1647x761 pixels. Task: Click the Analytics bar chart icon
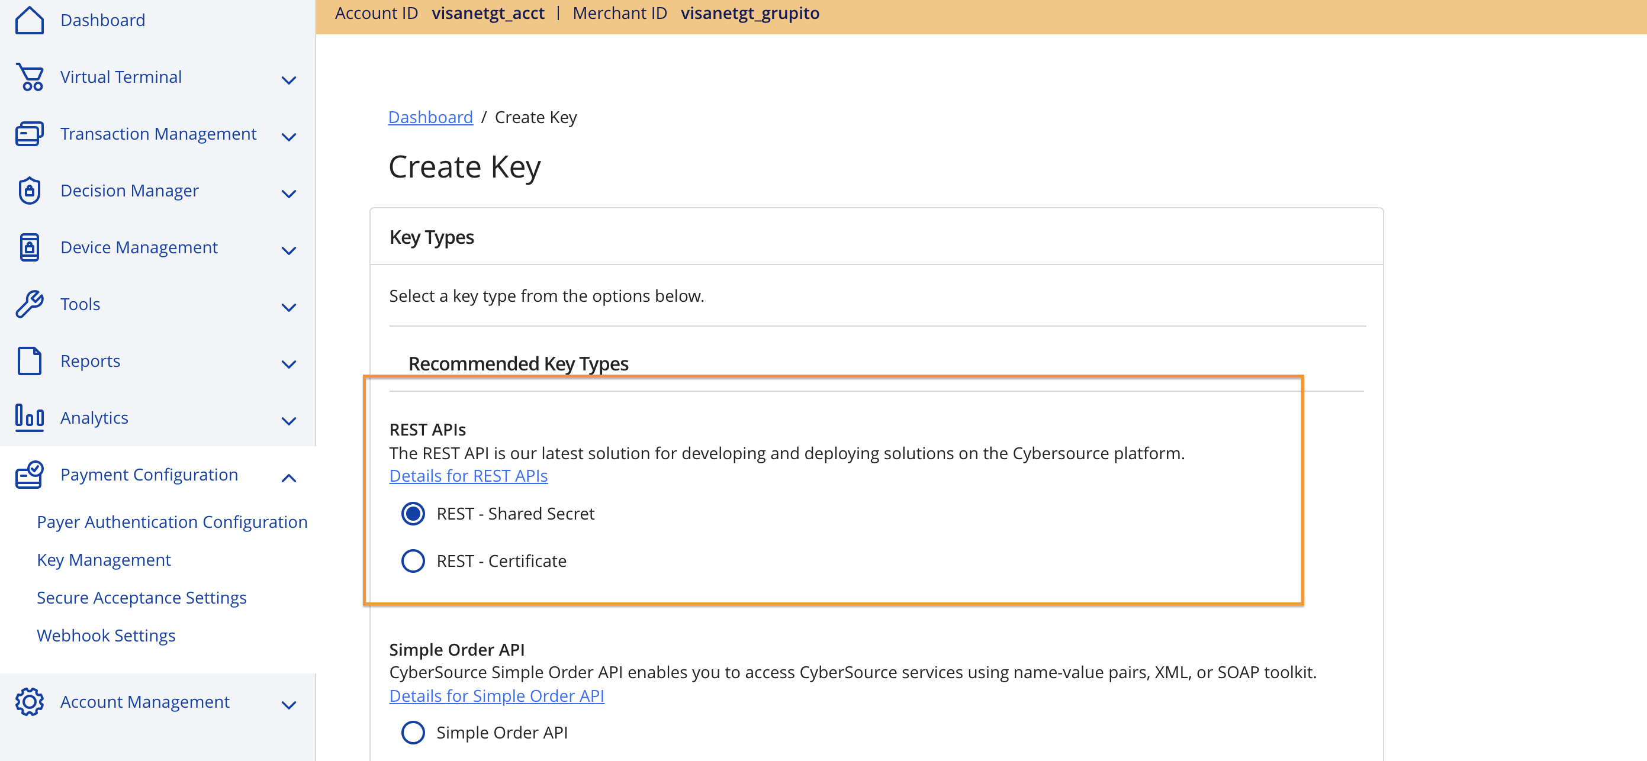pos(30,418)
